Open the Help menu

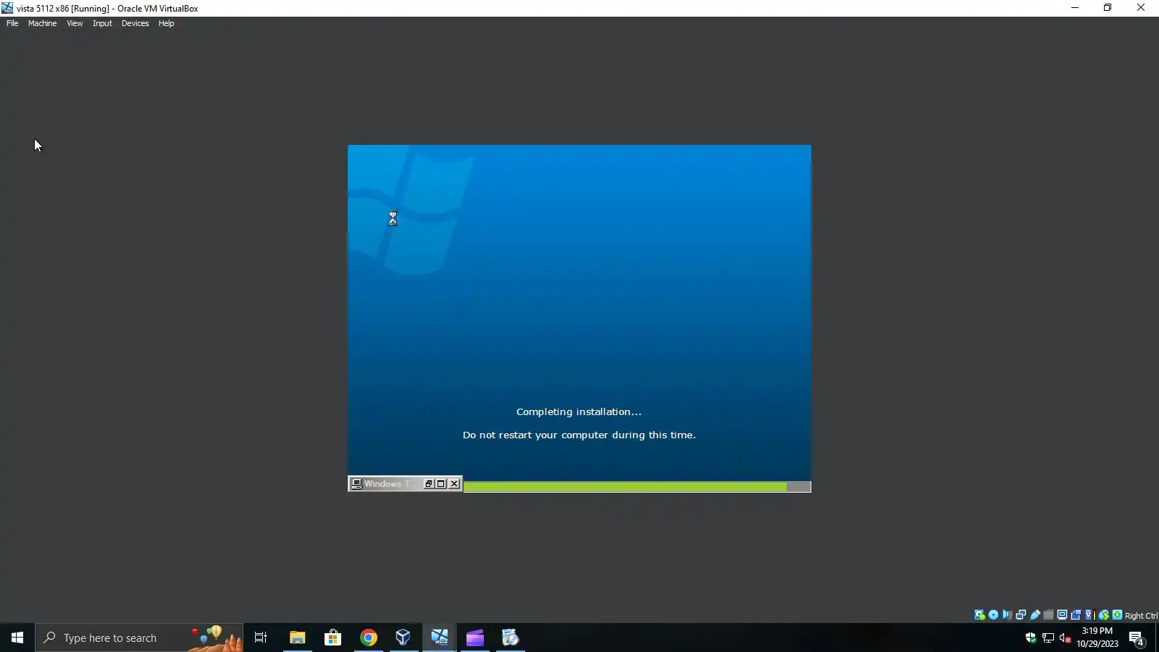166,23
